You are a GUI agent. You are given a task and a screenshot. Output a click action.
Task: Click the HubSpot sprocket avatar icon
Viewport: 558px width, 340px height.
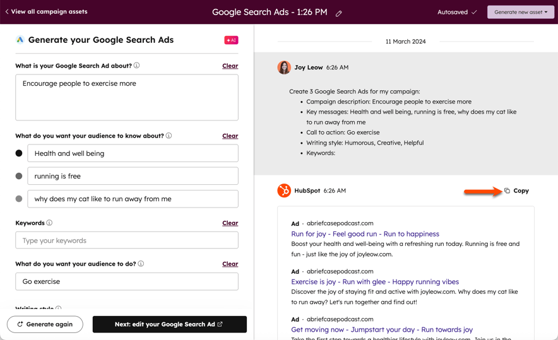(284, 191)
